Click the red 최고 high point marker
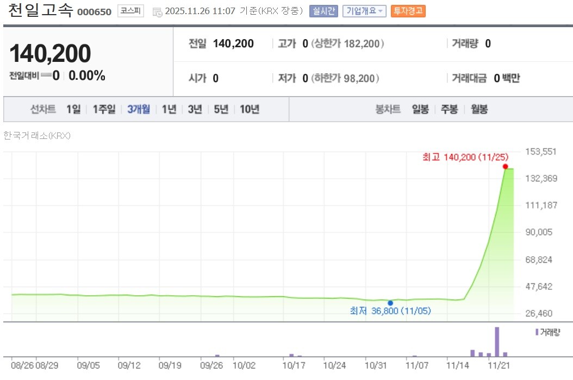The image size is (573, 380). coord(505,167)
